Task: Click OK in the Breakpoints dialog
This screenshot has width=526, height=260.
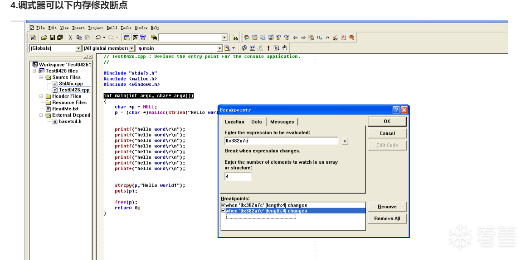Action: (x=387, y=121)
